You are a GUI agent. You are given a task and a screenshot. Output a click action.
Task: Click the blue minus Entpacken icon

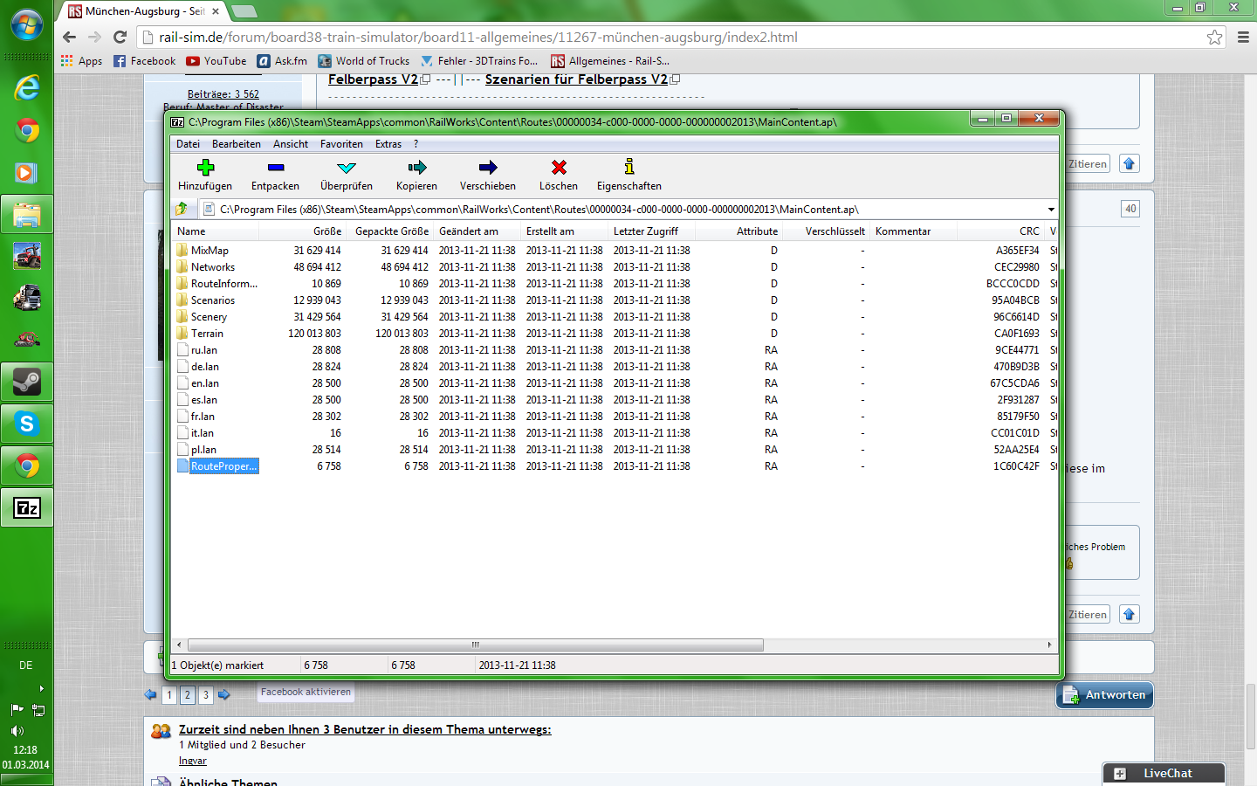pyautogui.click(x=275, y=167)
